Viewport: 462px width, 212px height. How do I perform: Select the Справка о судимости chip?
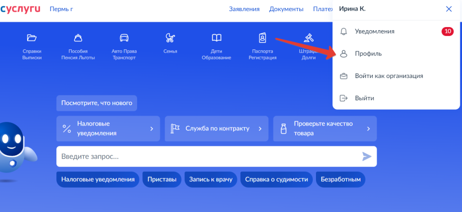(x=276, y=180)
